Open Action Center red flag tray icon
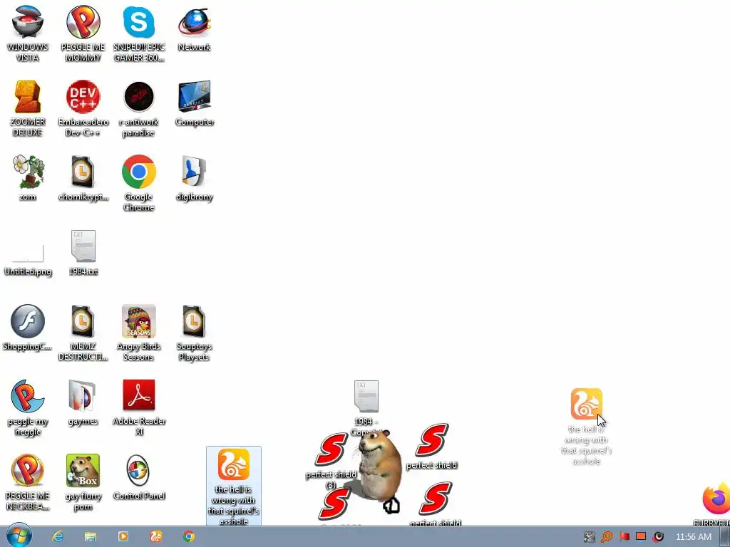The image size is (730, 547). coord(624,537)
